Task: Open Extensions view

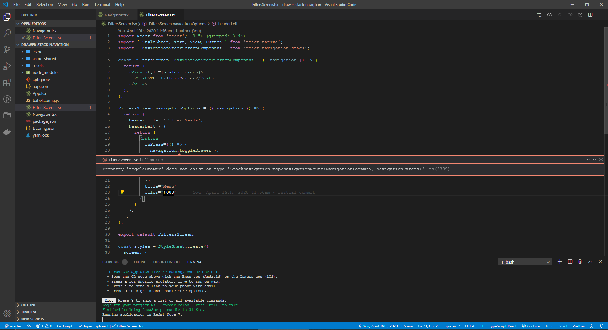Action: pyautogui.click(x=7, y=83)
